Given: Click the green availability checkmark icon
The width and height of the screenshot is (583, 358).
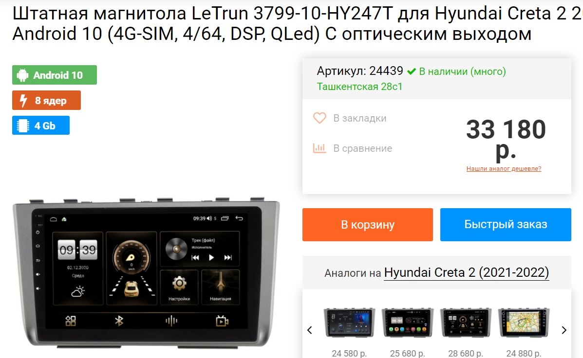Looking at the screenshot, I should coord(411,72).
